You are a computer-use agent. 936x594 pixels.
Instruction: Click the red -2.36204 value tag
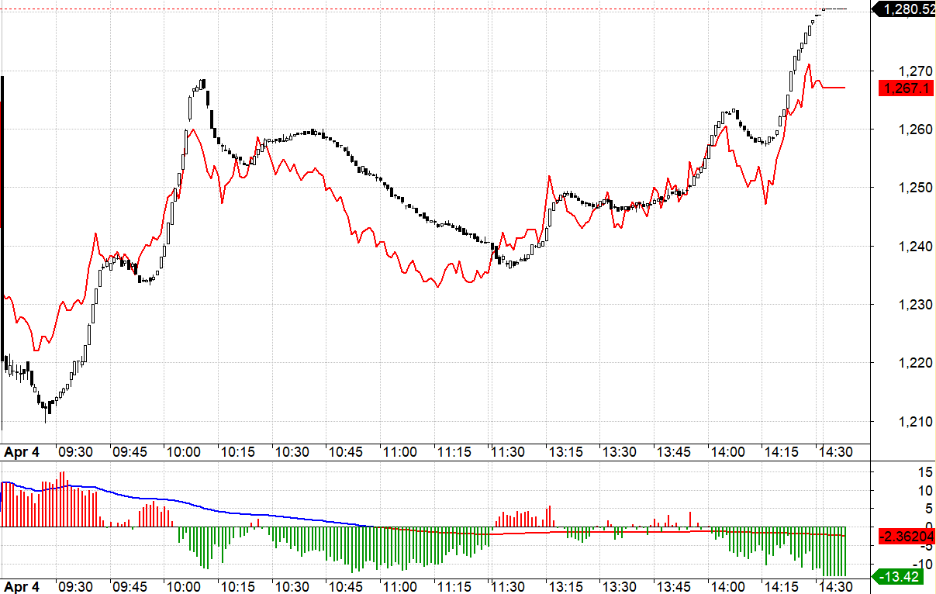[x=906, y=536]
